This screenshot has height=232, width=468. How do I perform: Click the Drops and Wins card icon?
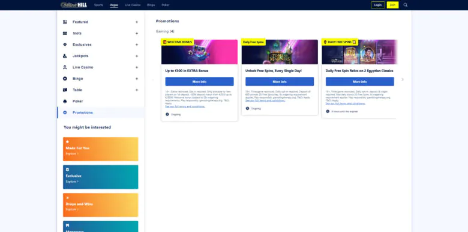pos(67,198)
